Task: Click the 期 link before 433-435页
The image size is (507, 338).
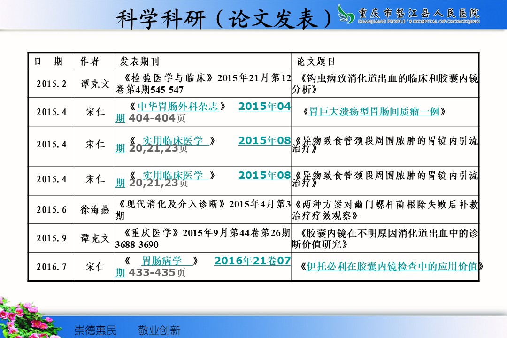Action: tap(120, 273)
